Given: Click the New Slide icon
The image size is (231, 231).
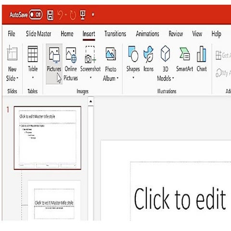Looking at the screenshot, I should (12, 53).
